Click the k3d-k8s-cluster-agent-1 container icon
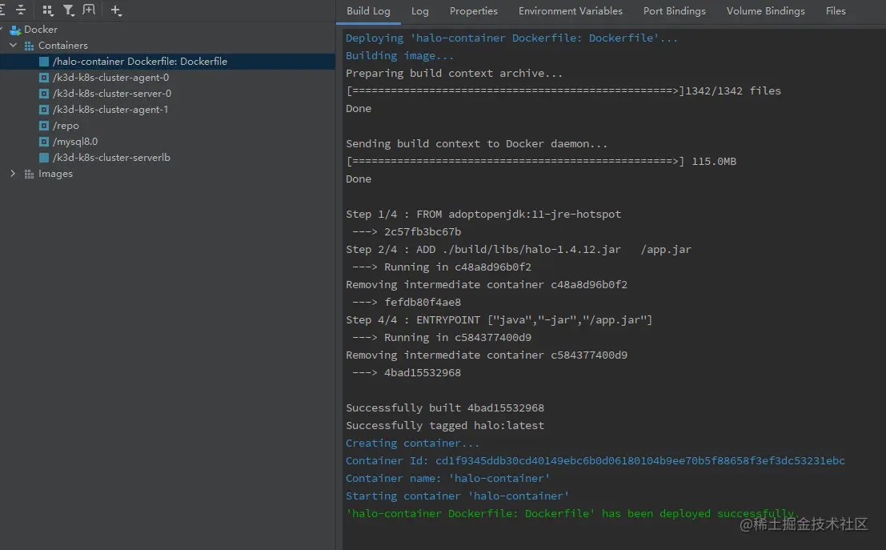 click(43, 110)
